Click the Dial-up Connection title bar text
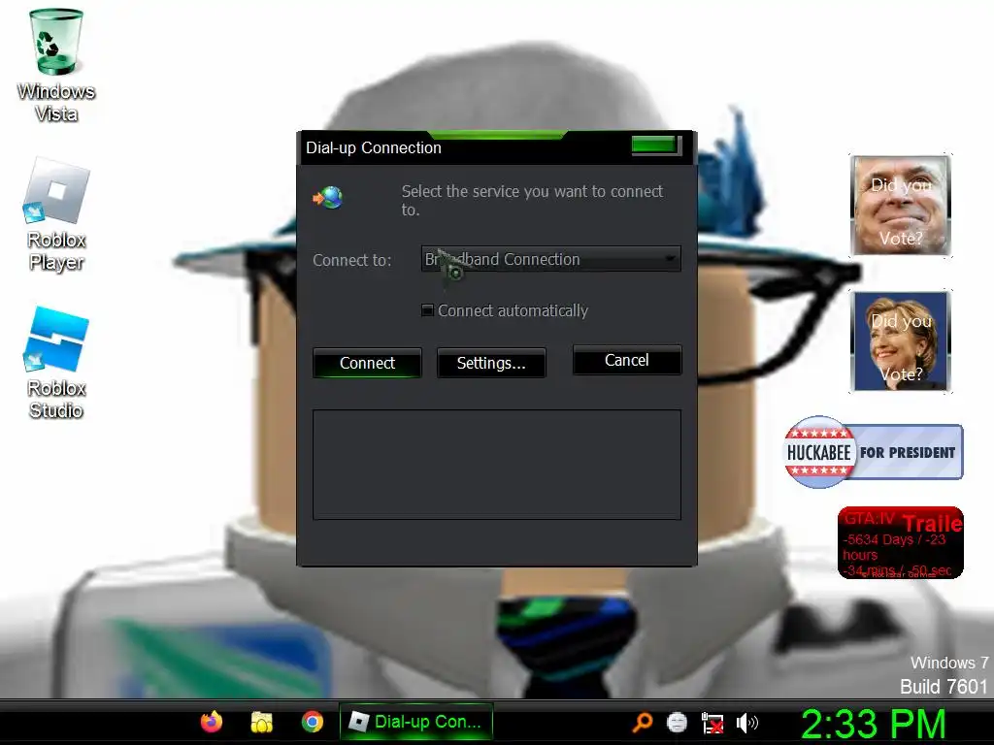The image size is (994, 745). pos(374,147)
